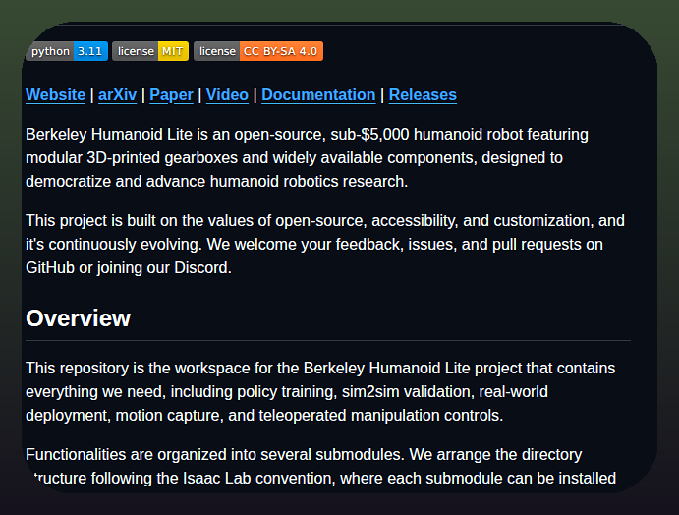Viewport: 679px width, 515px height.
Task: Click the python 3.11 badge
Action: (x=67, y=51)
